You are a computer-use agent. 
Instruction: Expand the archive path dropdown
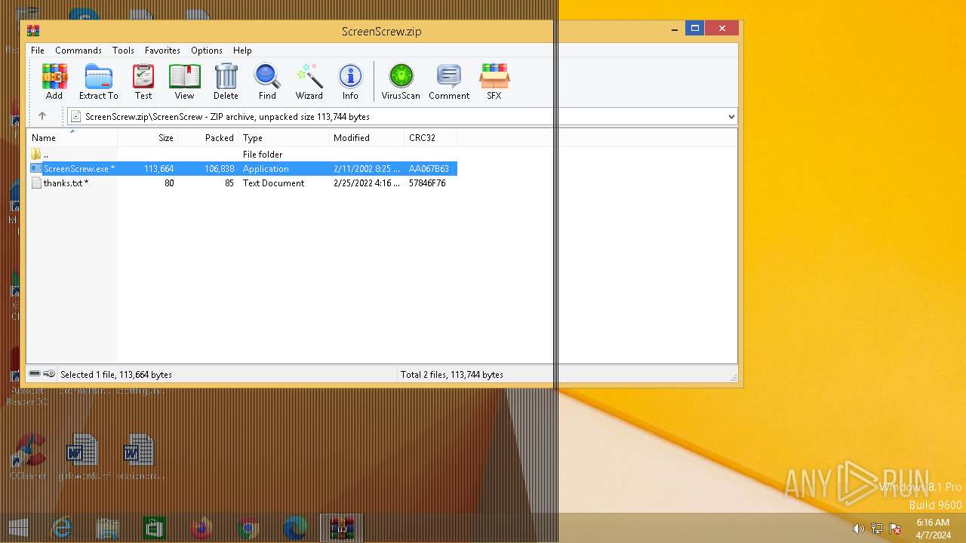(x=731, y=117)
